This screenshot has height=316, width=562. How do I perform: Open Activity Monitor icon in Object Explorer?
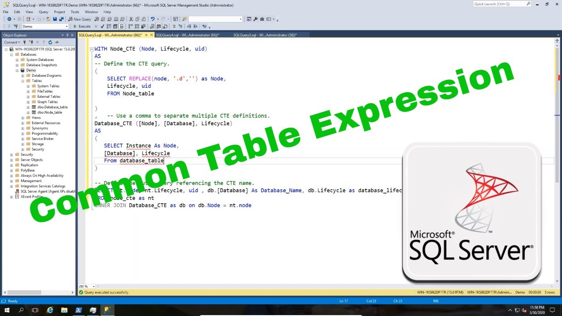[57, 42]
